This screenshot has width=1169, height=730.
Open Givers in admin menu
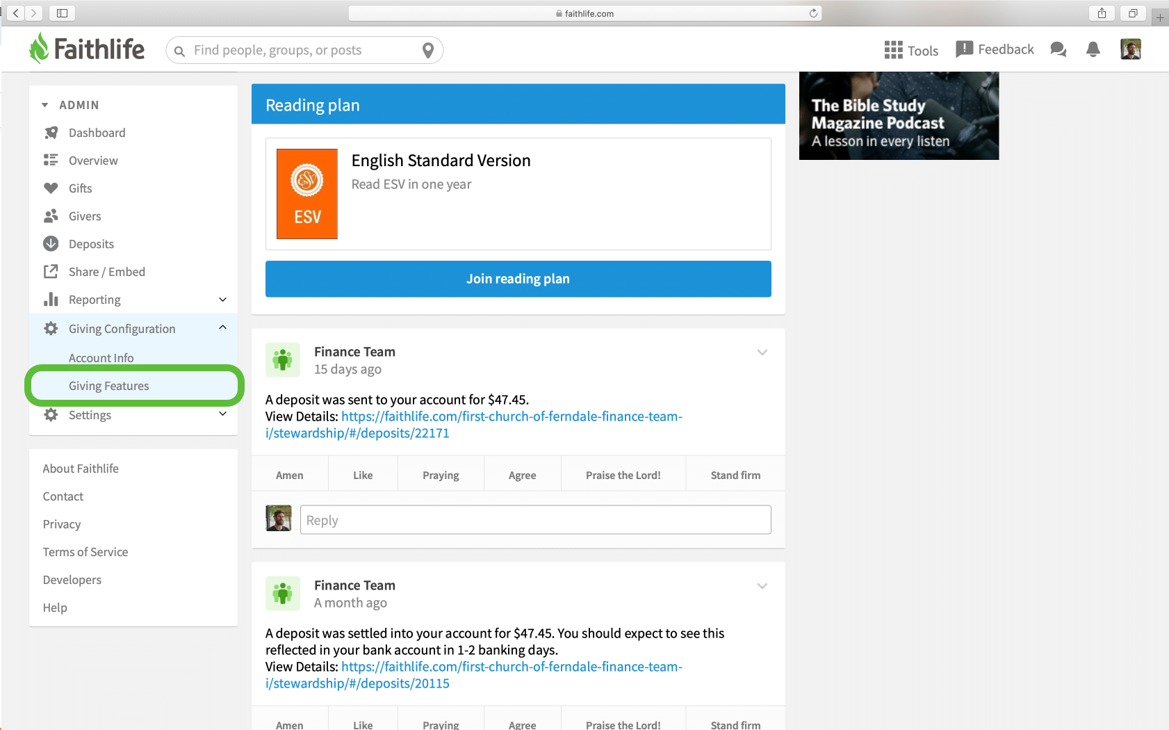[x=85, y=216]
